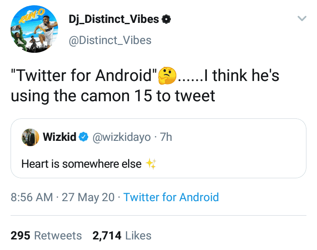Click the 27 May 20 date
The height and width of the screenshot is (250, 317).
click(x=89, y=197)
